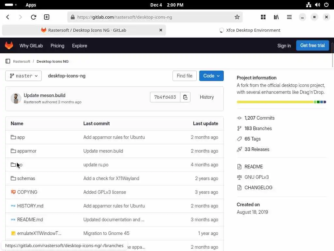Click the apparmor folder icon
This screenshot has width=334, height=251.
click(13, 151)
